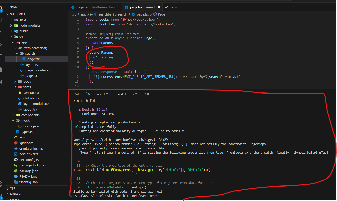The image size is (337, 201).
Task: Click the unsaved dot on the search page.tsx tab
Action: coord(159,7)
